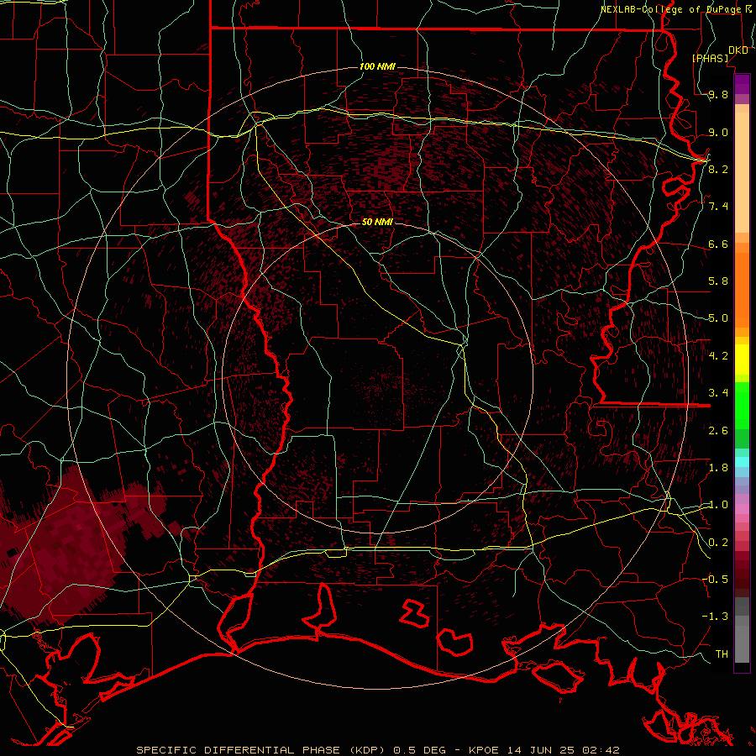This screenshot has height=756, width=756.
Task: Click the 5.8 scale value
Action: coord(718,281)
